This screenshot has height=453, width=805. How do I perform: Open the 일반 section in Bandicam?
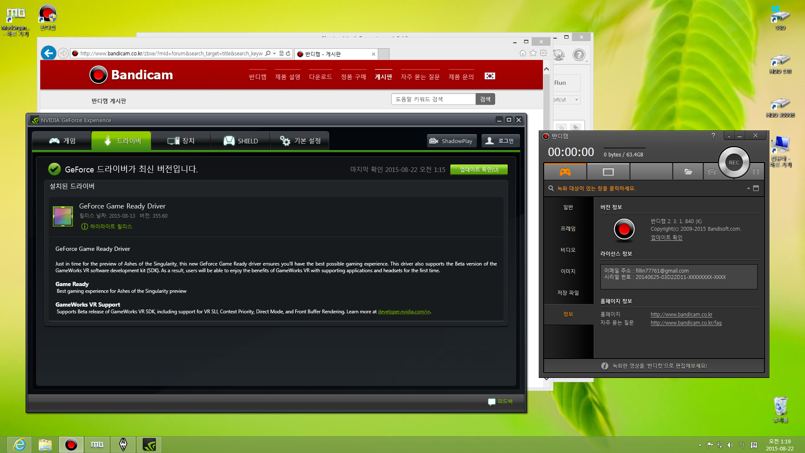coord(568,207)
